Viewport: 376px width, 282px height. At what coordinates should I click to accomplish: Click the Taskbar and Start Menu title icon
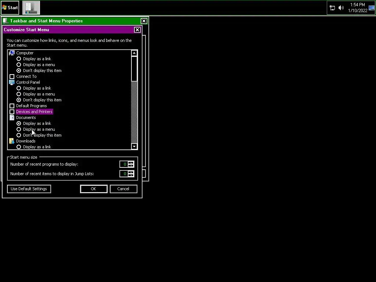click(x=6, y=21)
